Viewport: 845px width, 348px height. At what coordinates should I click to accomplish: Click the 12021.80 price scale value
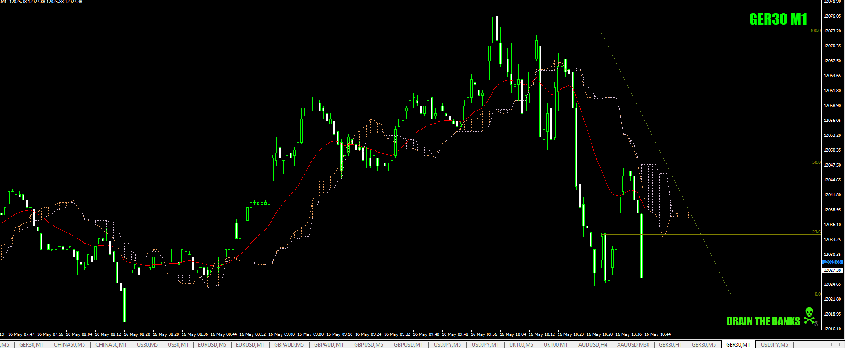832,299
